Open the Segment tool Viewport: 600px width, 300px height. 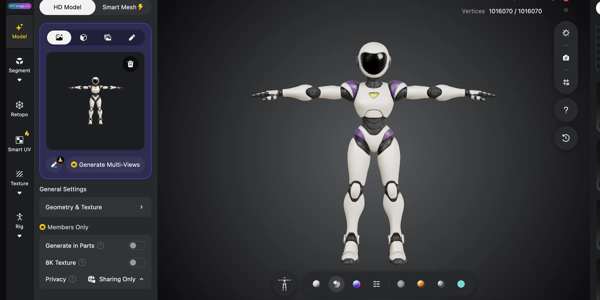coord(19,65)
